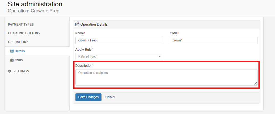Focus the Name field containing crown + Prep
This screenshot has width=275, height=114.
click(x=119, y=40)
